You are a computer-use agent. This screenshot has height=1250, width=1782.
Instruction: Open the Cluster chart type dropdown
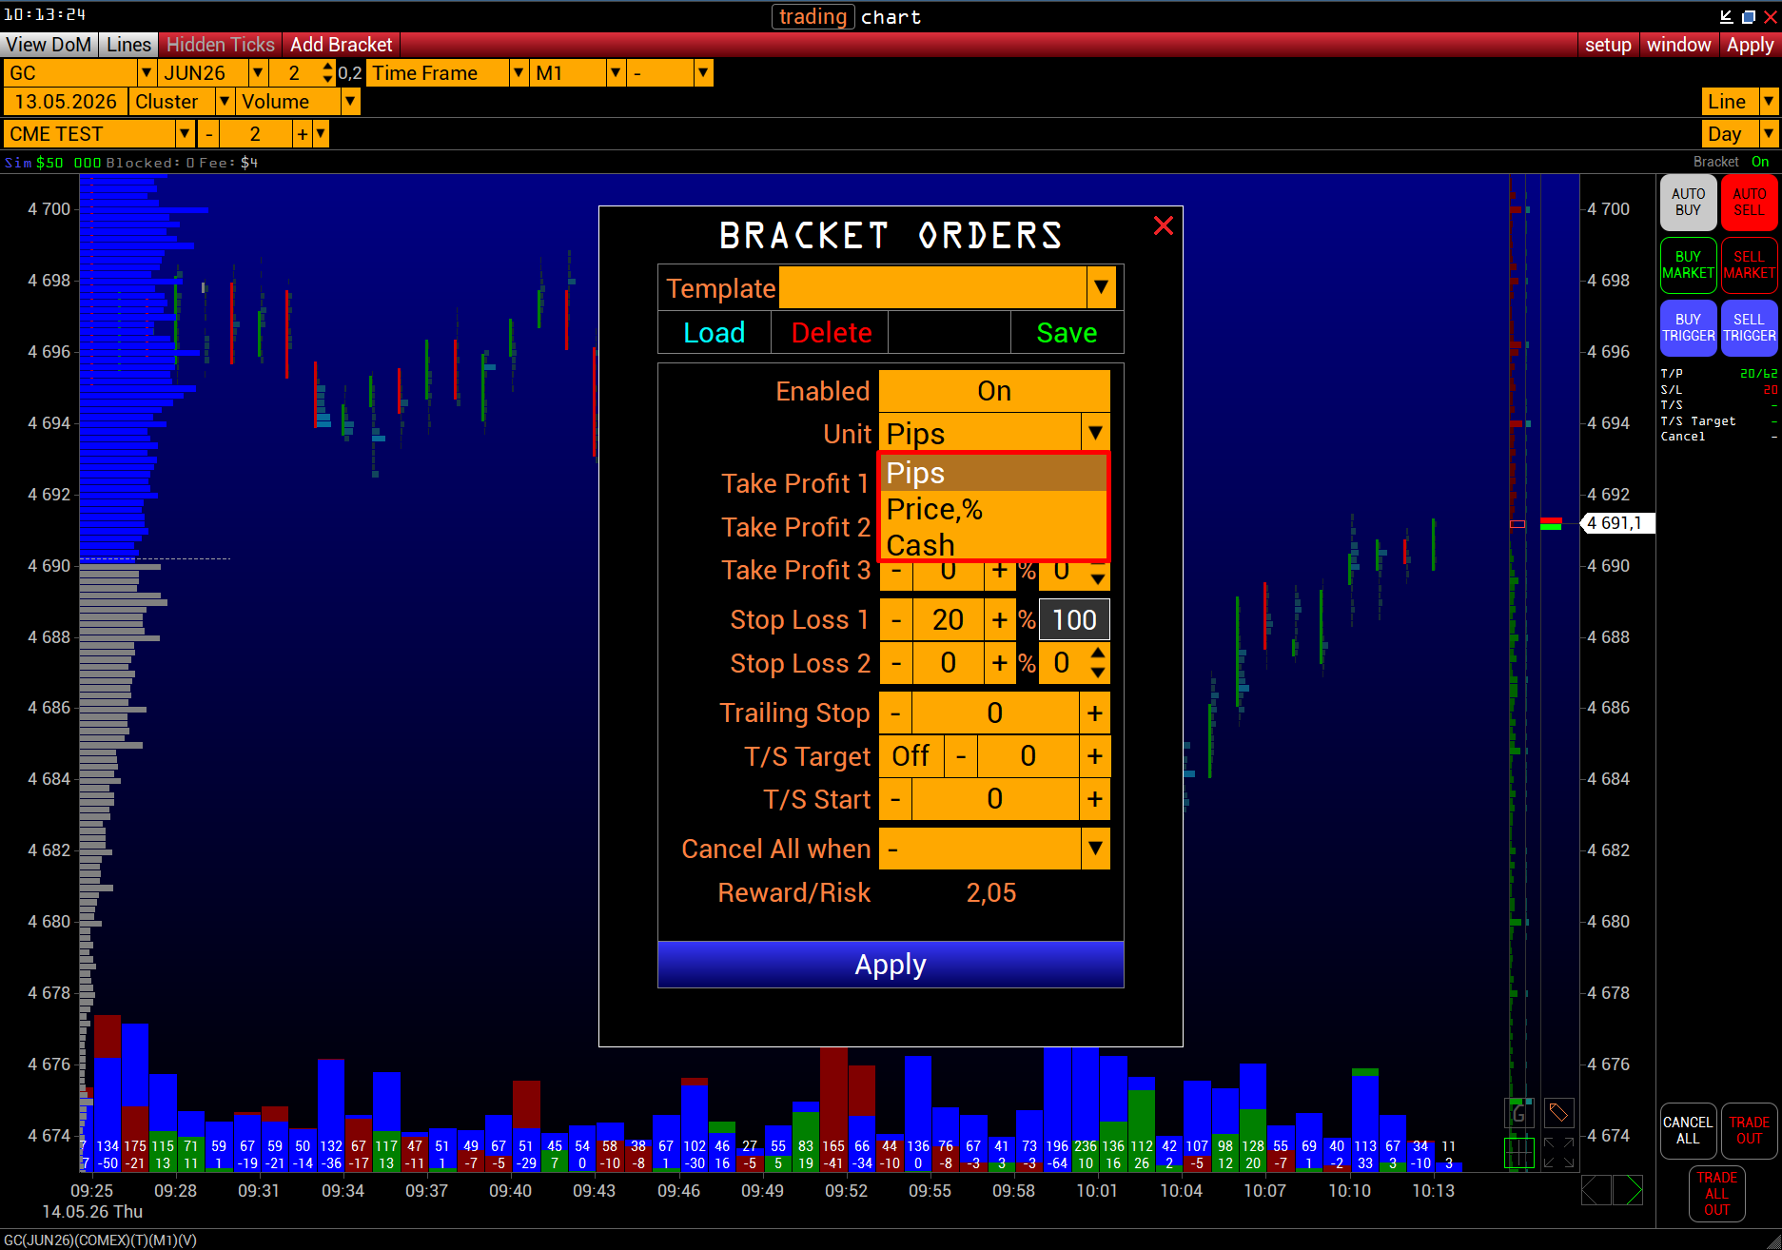[x=225, y=102]
